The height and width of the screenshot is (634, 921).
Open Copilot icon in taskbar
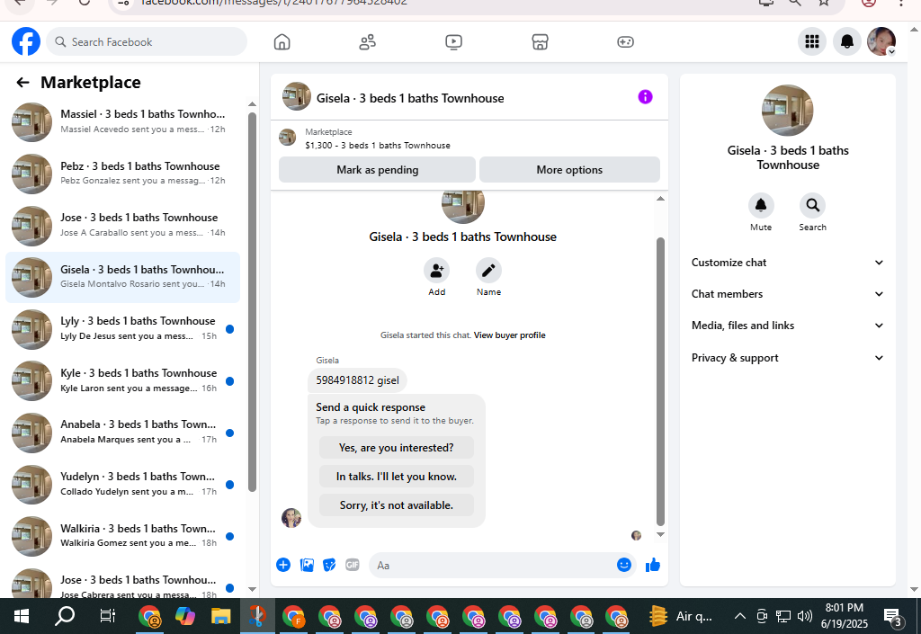(185, 616)
